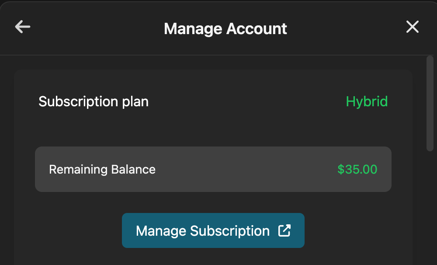Click the Hybrid plan label
This screenshot has height=265, width=437.
click(x=367, y=101)
